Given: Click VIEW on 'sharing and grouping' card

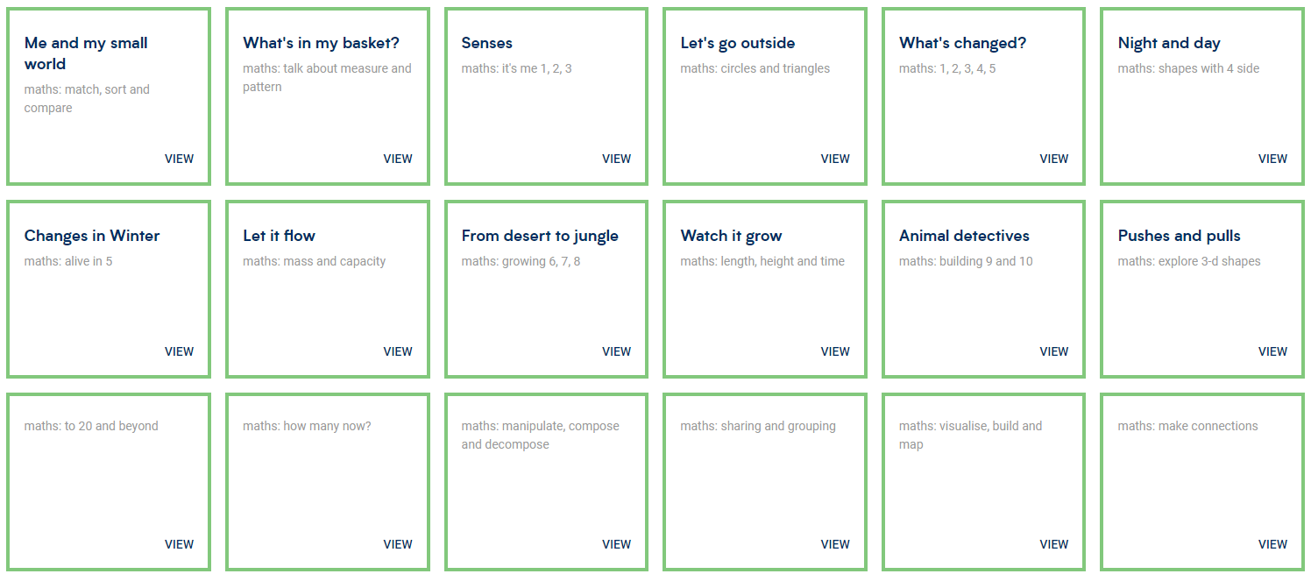Looking at the screenshot, I should click(x=834, y=544).
